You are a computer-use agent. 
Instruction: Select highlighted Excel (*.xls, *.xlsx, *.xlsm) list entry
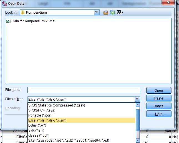[x=82, y=120]
